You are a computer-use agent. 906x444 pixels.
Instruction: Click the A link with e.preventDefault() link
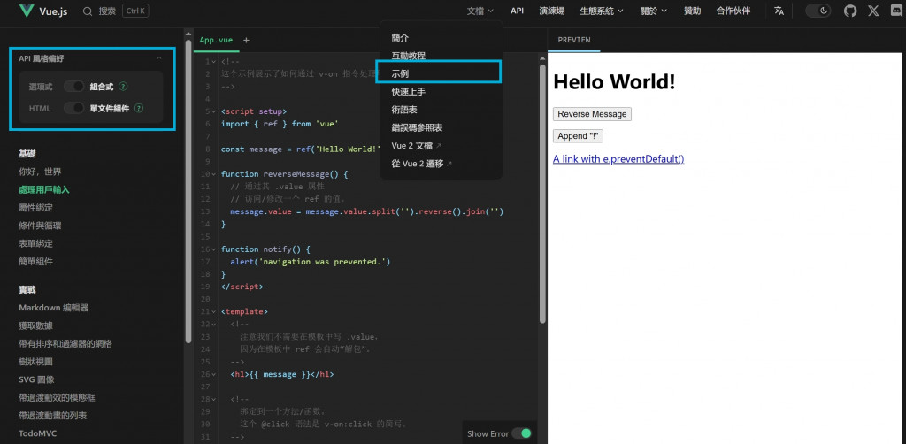tap(618, 159)
